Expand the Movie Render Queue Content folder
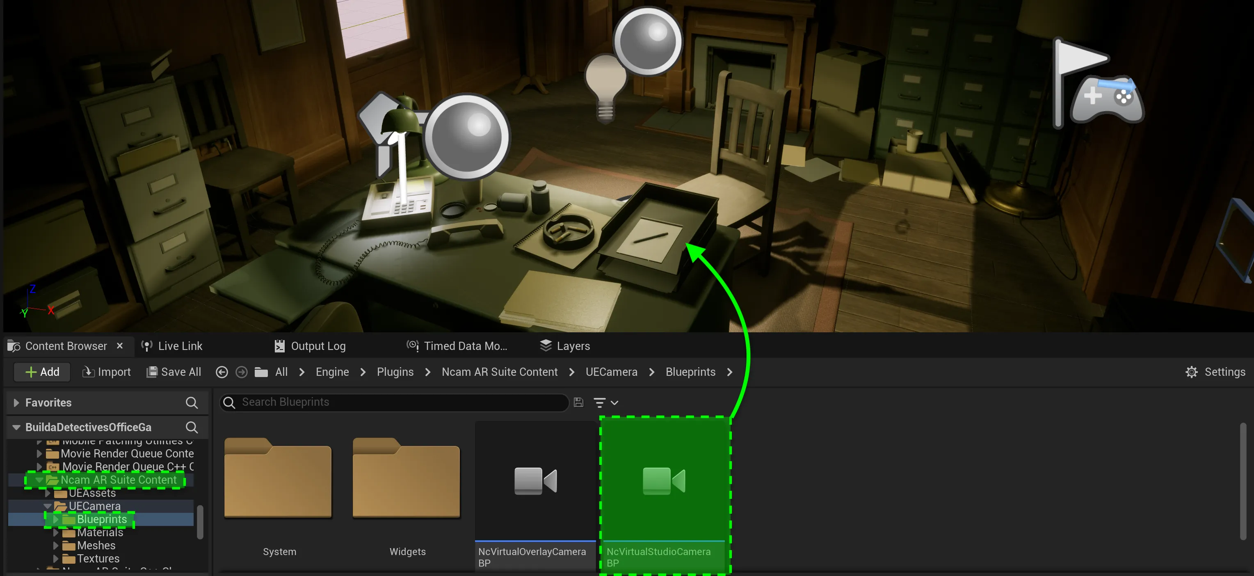This screenshot has height=576, width=1254. (x=39, y=453)
